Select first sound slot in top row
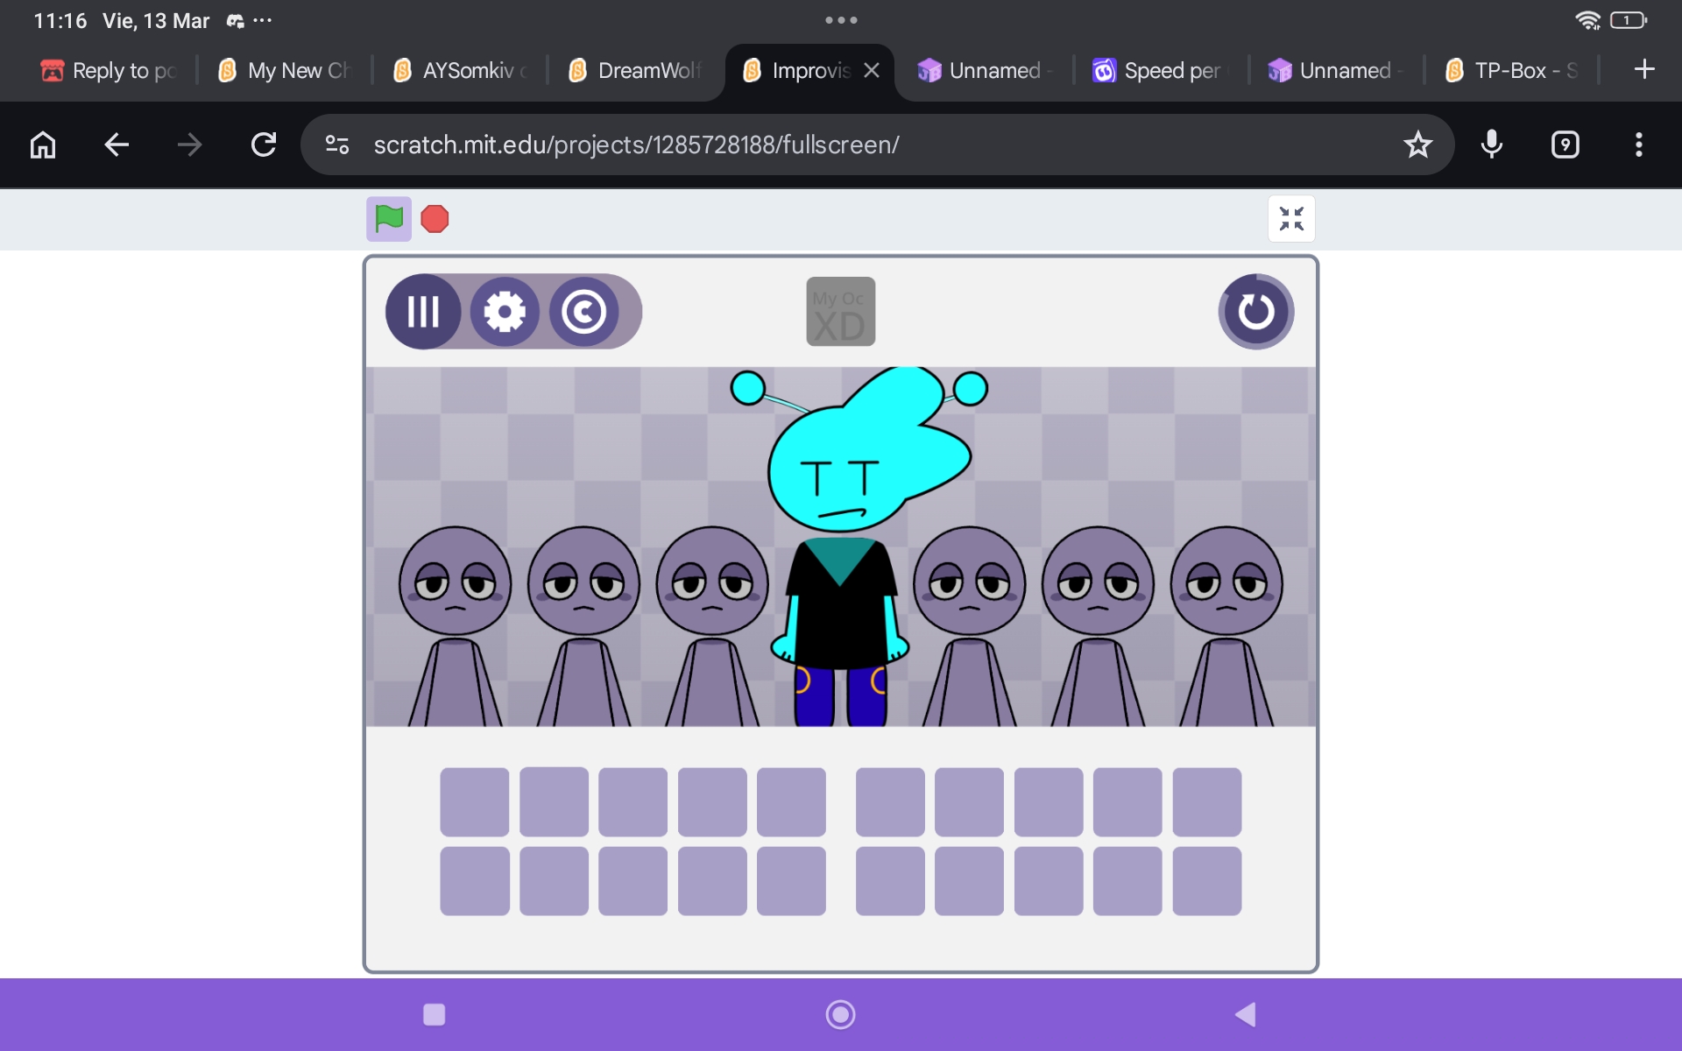 [474, 802]
